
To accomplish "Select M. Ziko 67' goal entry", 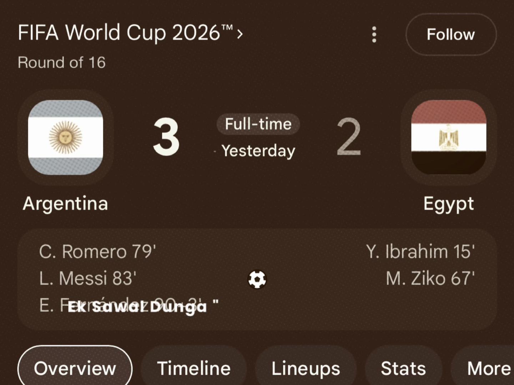I will point(430,278).
